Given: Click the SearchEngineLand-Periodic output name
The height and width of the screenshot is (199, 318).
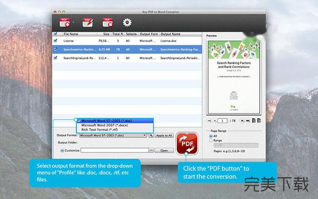Looking at the screenshot, I should [x=180, y=58].
